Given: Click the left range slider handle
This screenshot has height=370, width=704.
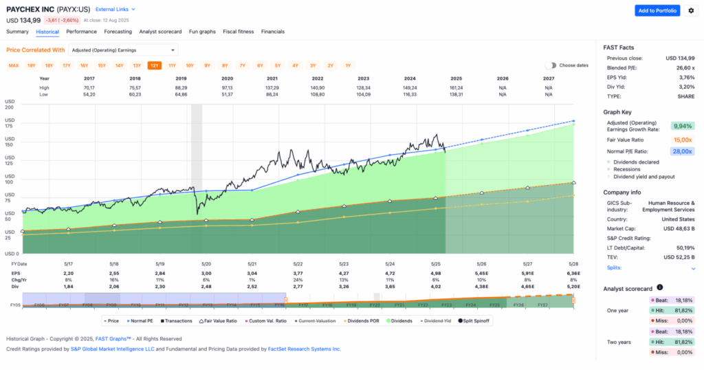Looking at the screenshot, I should click(x=285, y=300).
